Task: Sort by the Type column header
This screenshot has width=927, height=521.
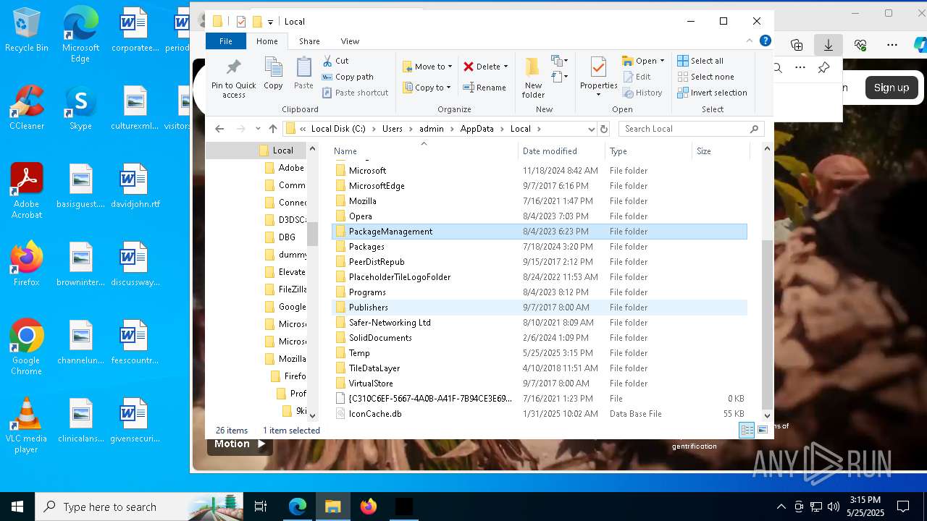Action: (x=648, y=151)
